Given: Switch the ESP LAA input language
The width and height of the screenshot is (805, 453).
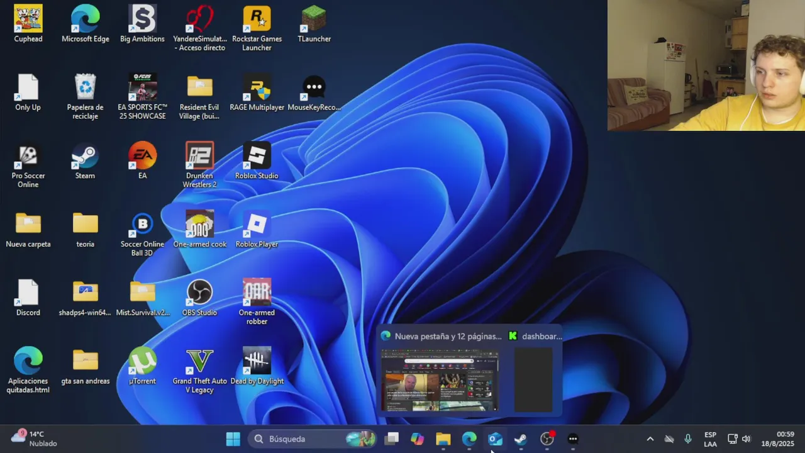Looking at the screenshot, I should tap(710, 439).
